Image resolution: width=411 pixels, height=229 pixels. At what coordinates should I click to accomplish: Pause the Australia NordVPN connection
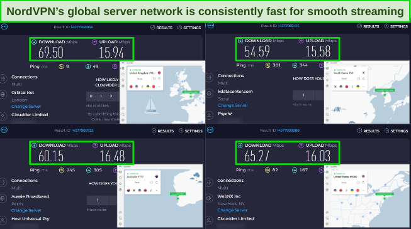(137, 183)
